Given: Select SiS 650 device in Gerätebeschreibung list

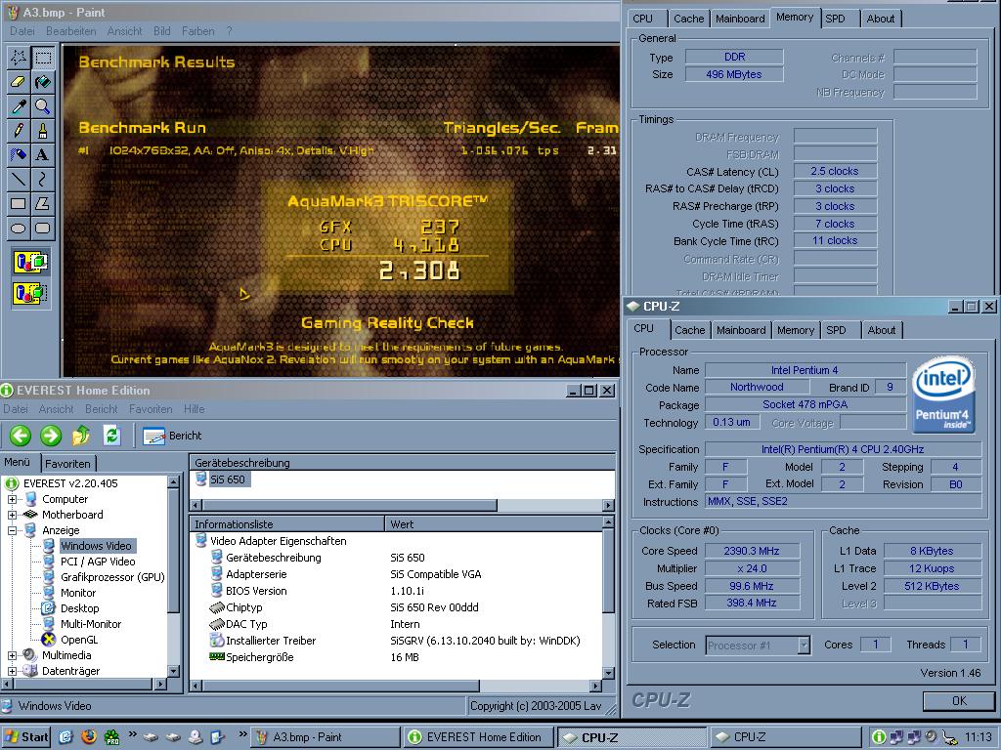Looking at the screenshot, I should point(227,479).
